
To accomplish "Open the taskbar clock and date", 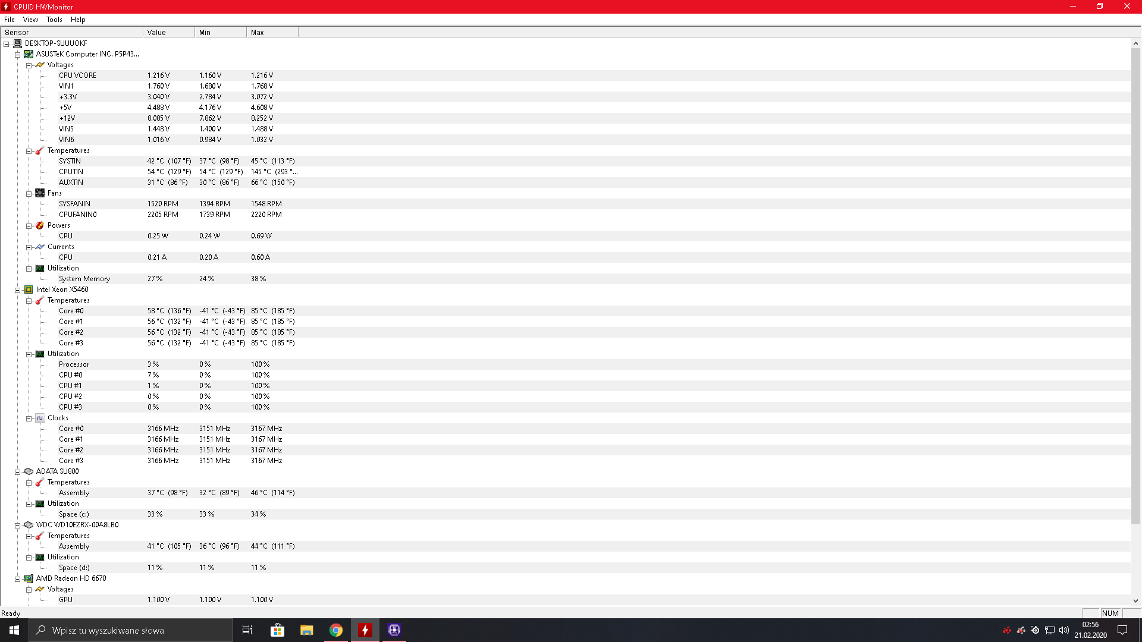I will (1090, 630).
